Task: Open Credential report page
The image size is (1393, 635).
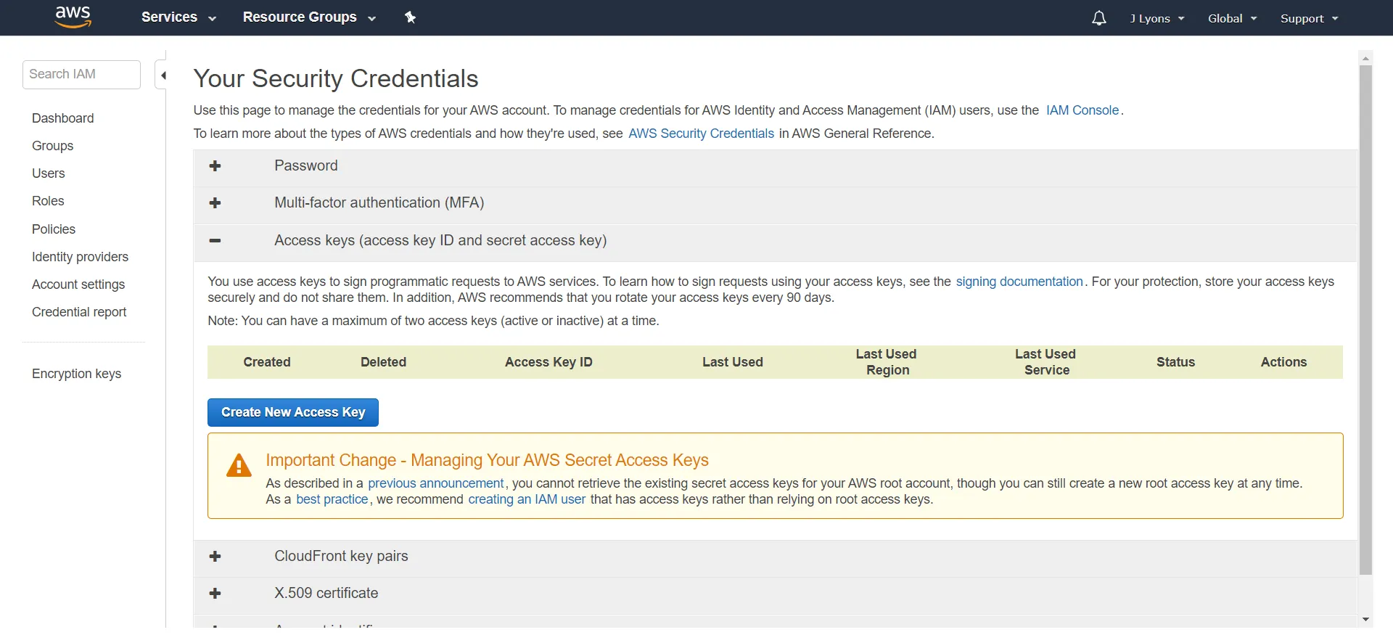Action: click(79, 312)
